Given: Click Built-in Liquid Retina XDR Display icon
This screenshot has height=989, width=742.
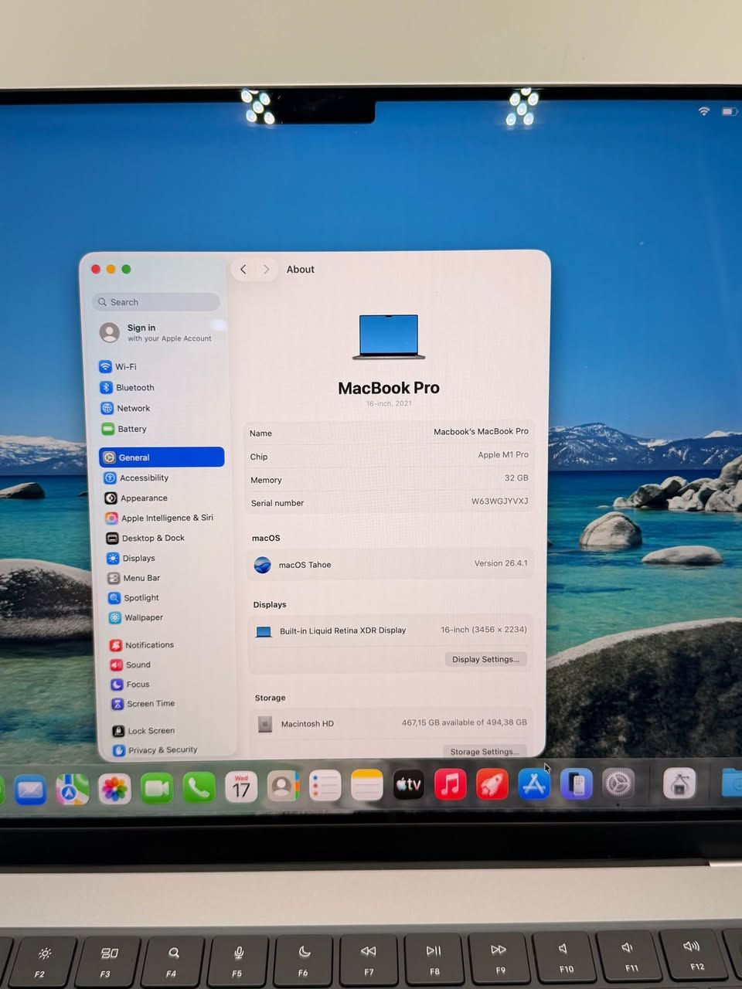Looking at the screenshot, I should click(264, 631).
